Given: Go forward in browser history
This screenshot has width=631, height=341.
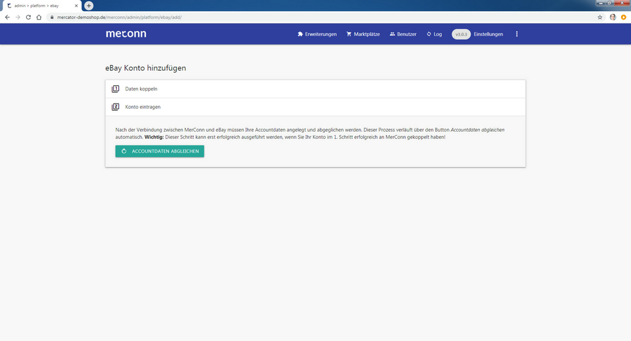Looking at the screenshot, I should [18, 17].
